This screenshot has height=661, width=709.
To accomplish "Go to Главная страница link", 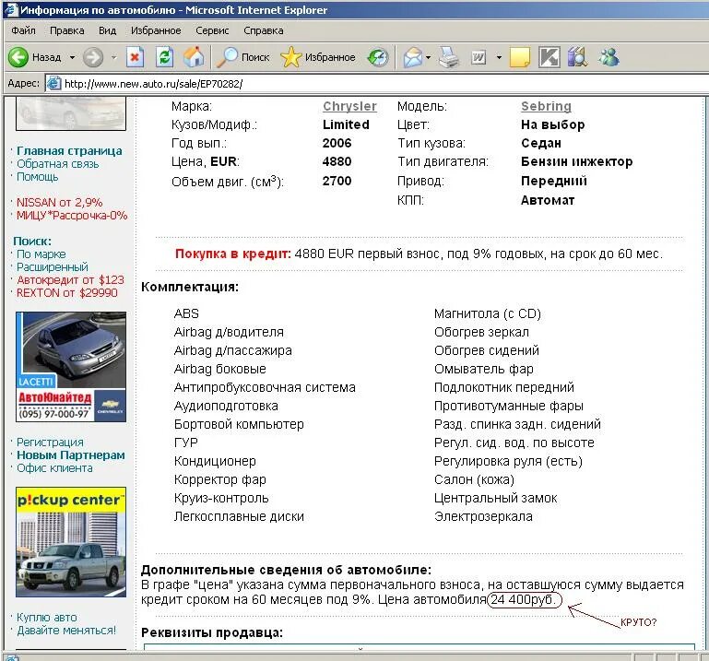I will click(69, 151).
